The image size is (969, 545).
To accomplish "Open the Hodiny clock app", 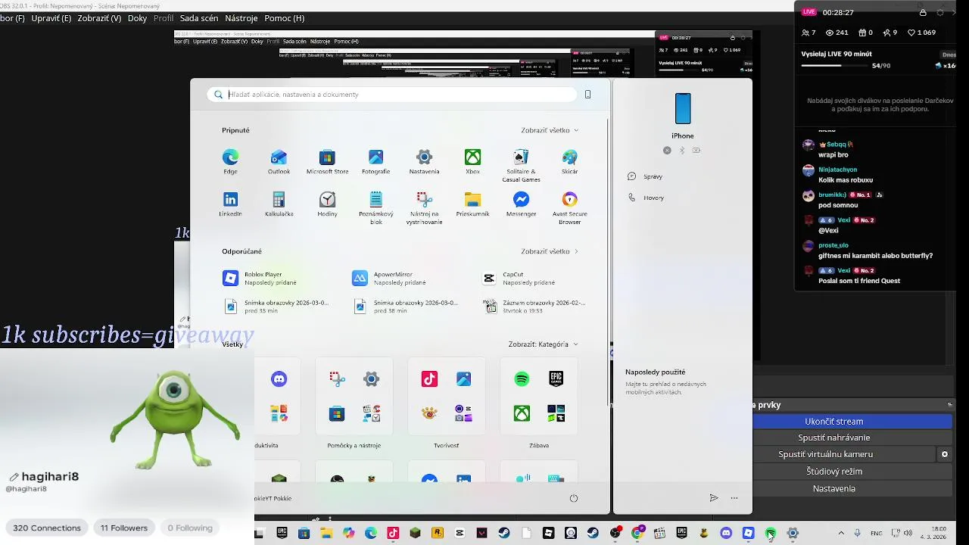I will point(327,204).
